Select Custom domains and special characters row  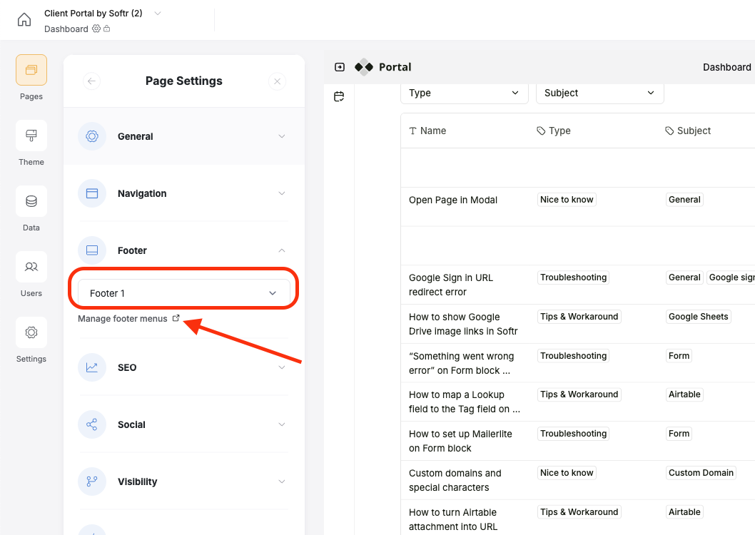tap(578, 480)
